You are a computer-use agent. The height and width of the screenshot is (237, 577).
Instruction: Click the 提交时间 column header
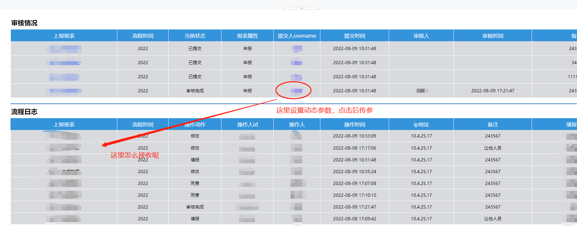[355, 36]
